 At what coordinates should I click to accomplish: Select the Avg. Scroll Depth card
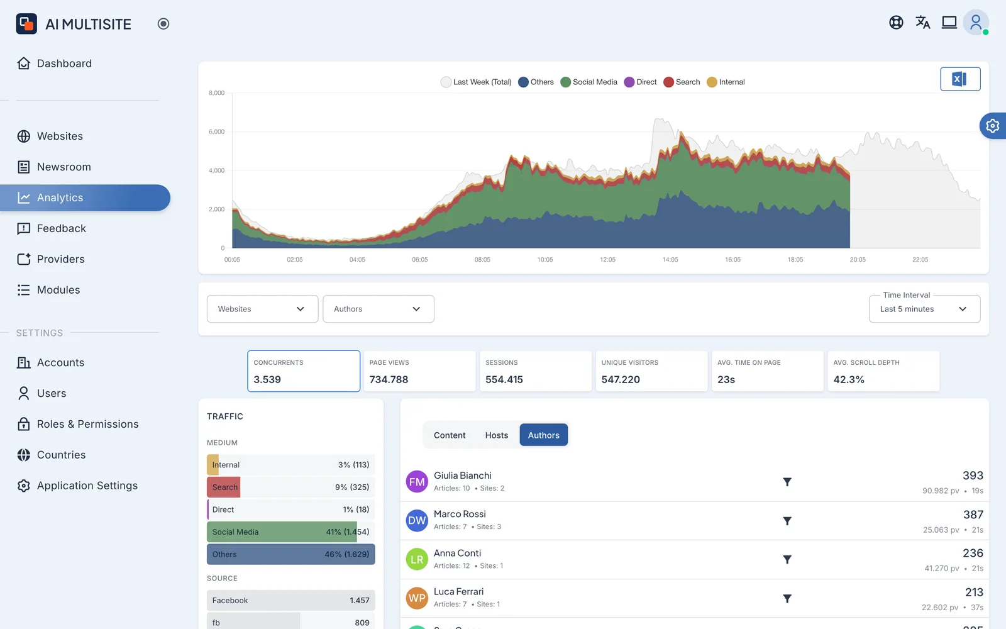click(883, 371)
